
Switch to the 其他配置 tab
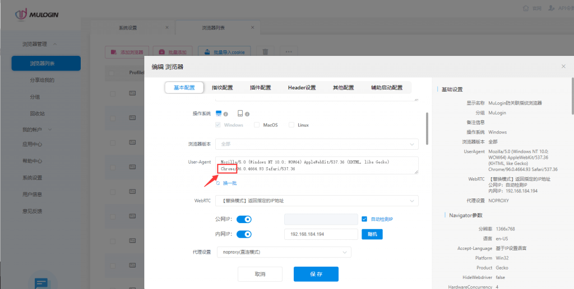[344, 88]
